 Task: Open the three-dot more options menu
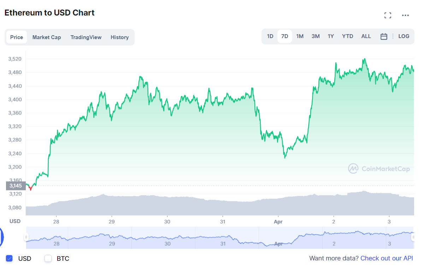(405, 15)
